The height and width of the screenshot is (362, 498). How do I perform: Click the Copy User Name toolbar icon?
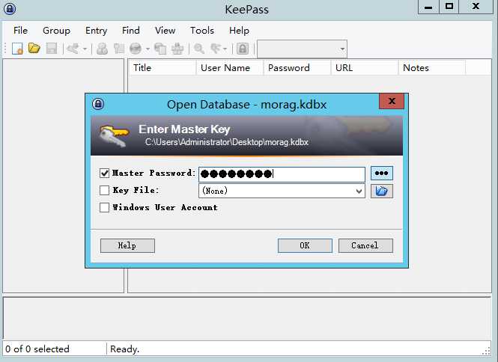point(102,49)
